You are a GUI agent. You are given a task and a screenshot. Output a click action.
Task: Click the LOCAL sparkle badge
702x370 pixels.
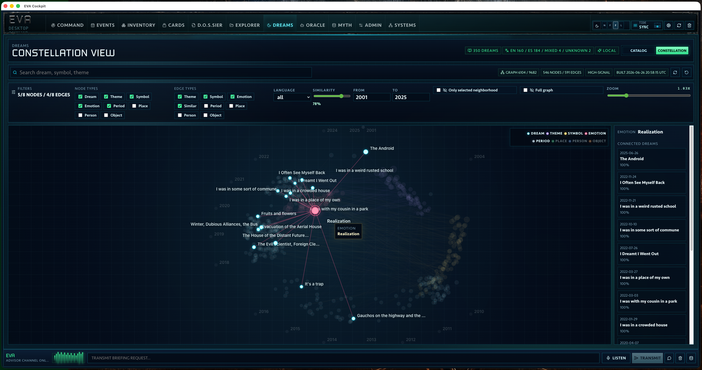coord(607,50)
